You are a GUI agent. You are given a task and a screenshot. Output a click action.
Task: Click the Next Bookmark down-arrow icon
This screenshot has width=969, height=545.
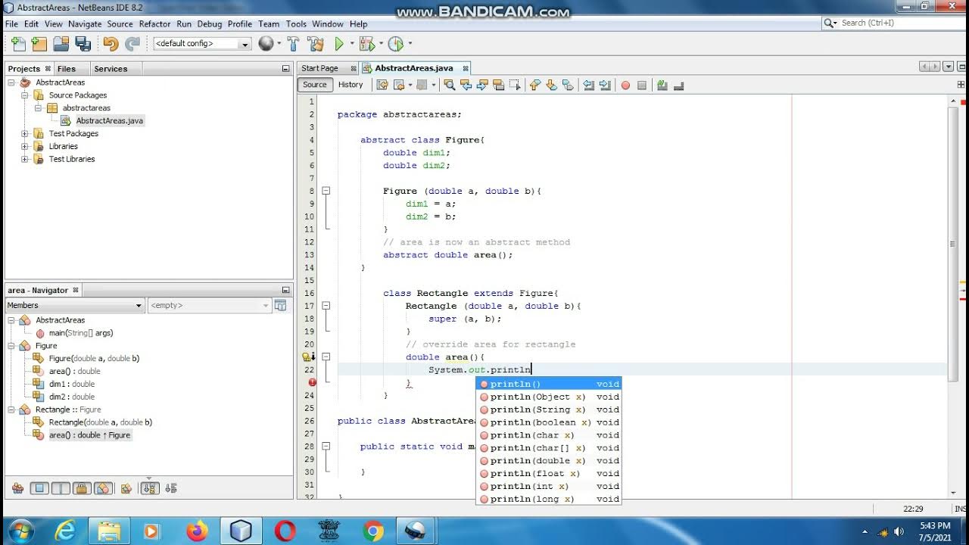pos(552,85)
